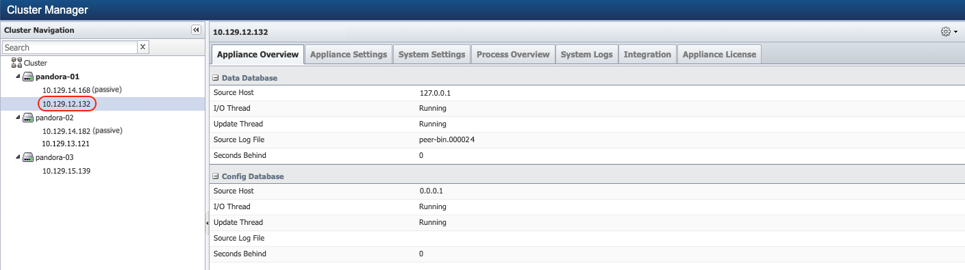The height and width of the screenshot is (270, 965).
Task: Click the Data Database source host 127.0.0.1
Action: click(435, 92)
